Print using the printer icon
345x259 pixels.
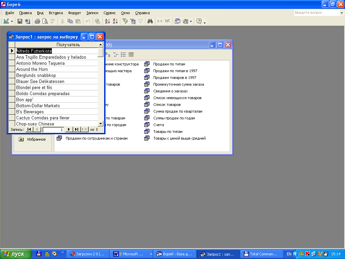(x=37, y=21)
